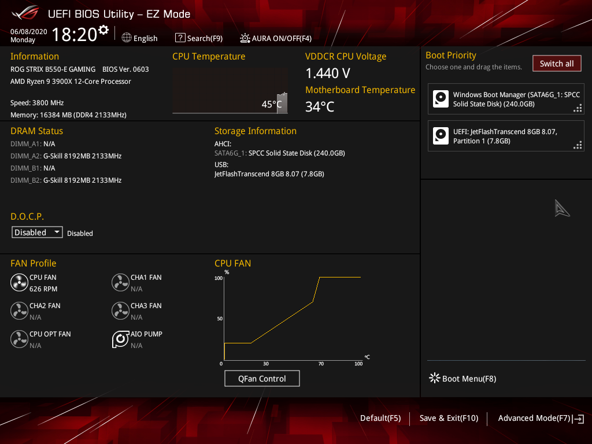
Task: Click the FAN Profile heading
Action: (33, 263)
